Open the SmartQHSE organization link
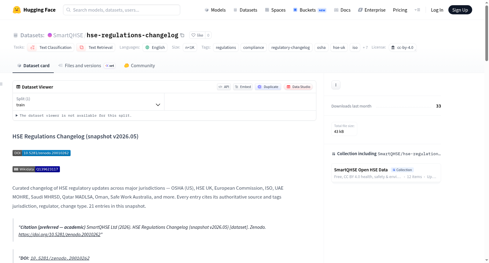 68,35
